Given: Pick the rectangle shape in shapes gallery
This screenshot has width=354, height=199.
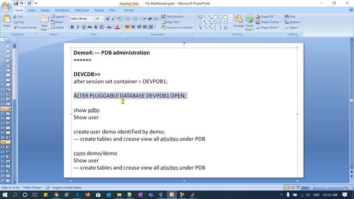Looking at the screenshot, I should point(216,17).
